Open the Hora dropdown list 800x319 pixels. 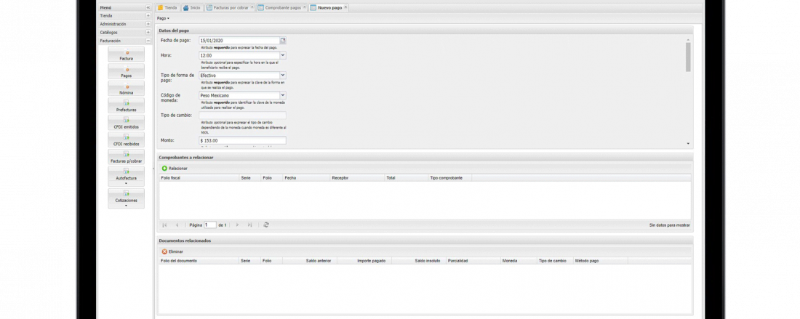(x=283, y=55)
